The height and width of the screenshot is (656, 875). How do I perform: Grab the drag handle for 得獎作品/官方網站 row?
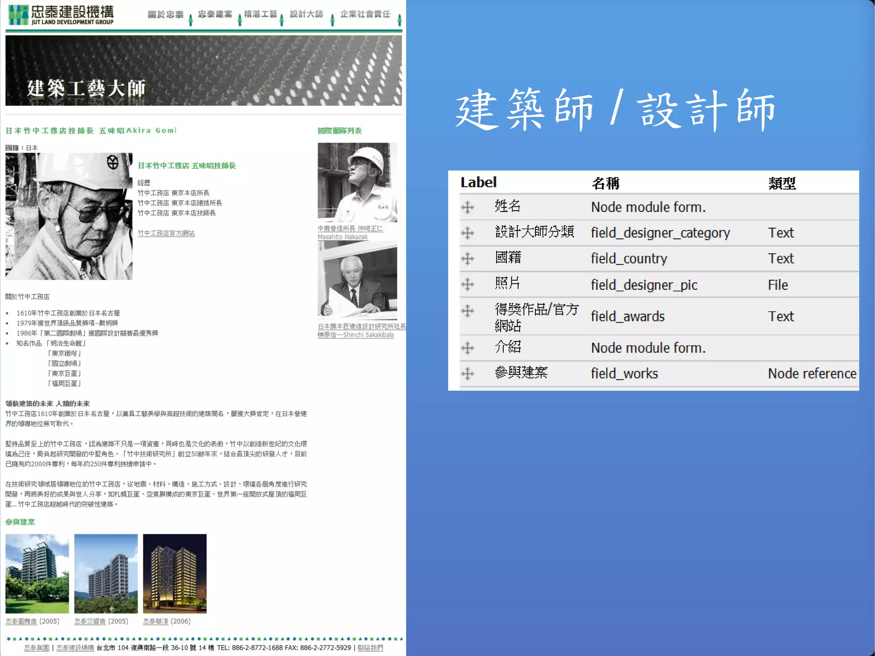click(x=467, y=311)
